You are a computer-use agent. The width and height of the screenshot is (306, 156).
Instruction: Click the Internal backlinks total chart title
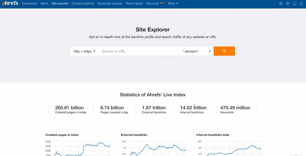[213, 135]
